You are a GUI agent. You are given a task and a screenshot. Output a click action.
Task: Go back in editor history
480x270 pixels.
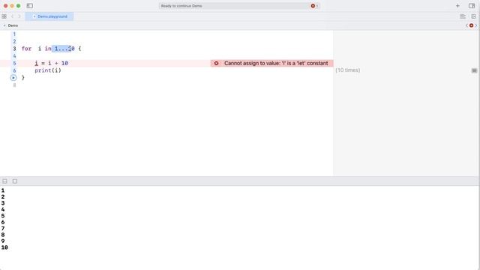pyautogui.click(x=12, y=16)
